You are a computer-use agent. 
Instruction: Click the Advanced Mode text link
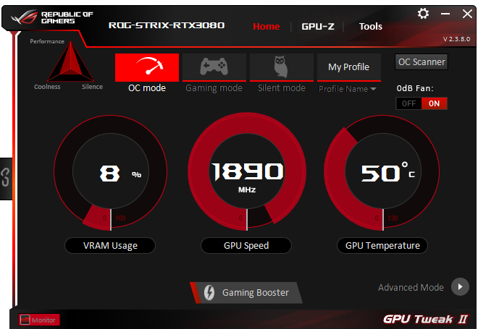tap(411, 287)
